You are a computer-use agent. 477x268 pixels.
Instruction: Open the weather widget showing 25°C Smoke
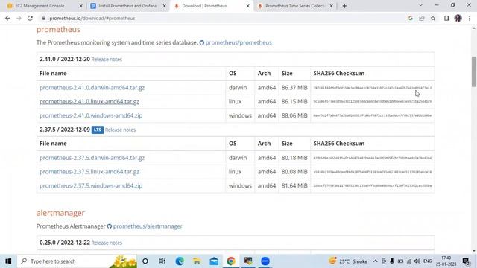click(348, 261)
